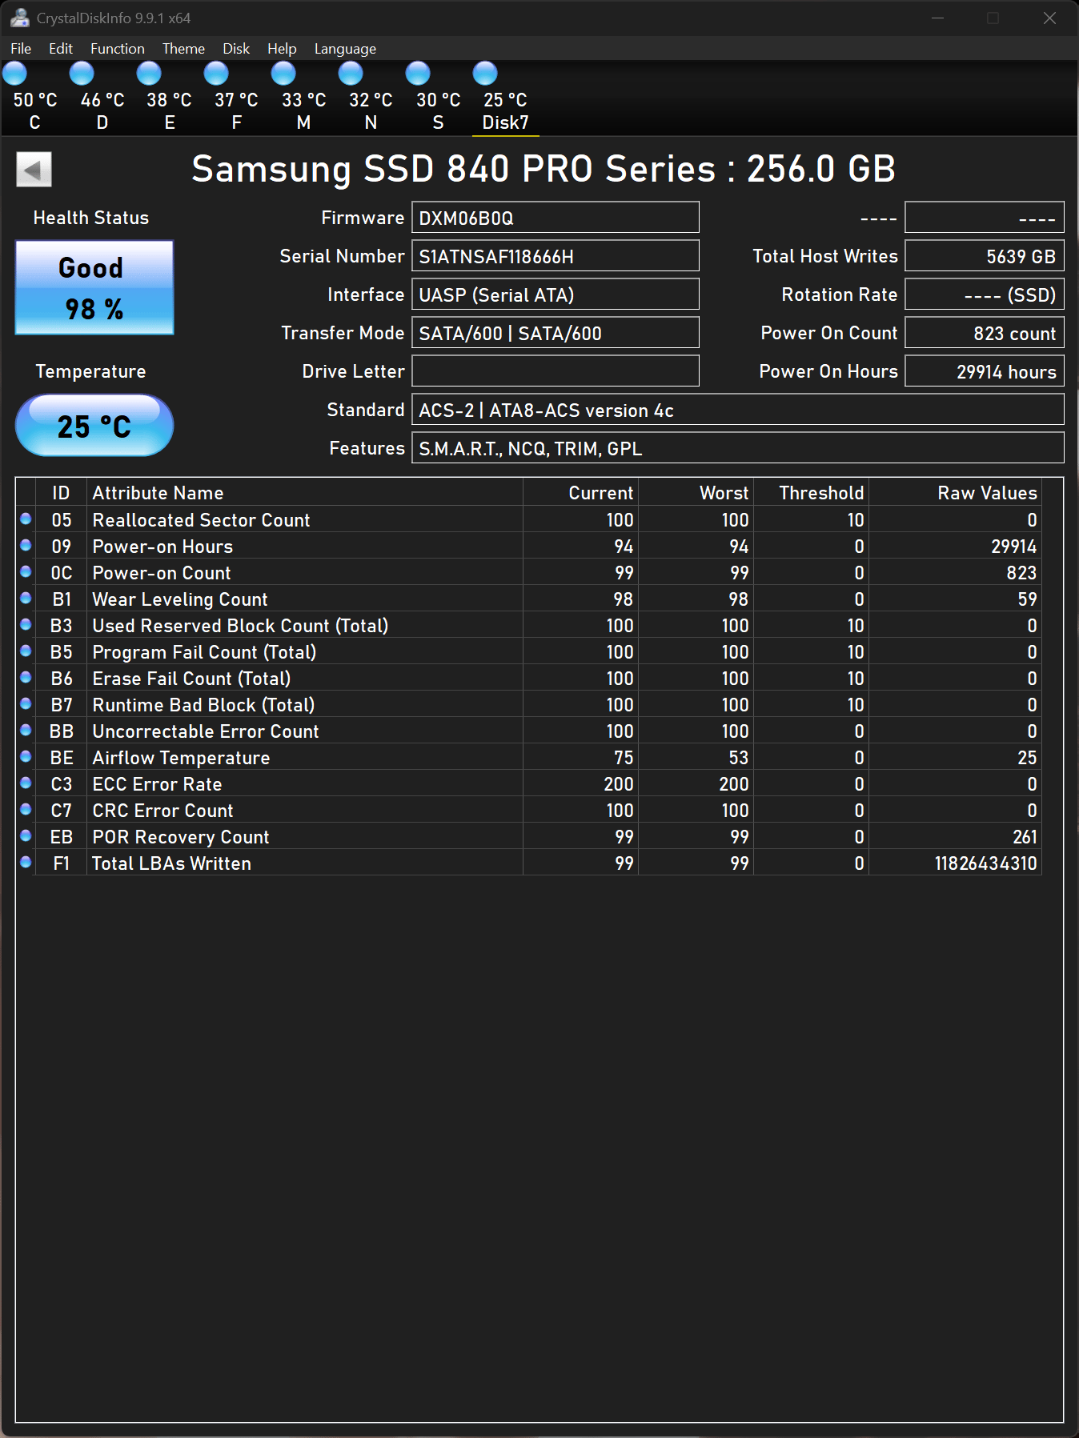Click status dot for CRC Error Count
This screenshot has width=1079, height=1438.
tap(26, 809)
